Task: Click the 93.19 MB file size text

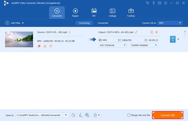Action: (70, 41)
